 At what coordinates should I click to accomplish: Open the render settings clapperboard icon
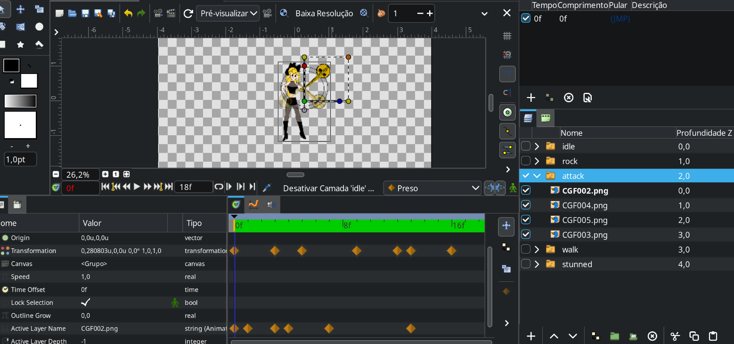click(171, 13)
